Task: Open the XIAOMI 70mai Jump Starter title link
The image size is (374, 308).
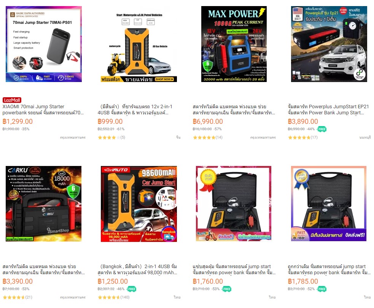Action: click(x=43, y=109)
